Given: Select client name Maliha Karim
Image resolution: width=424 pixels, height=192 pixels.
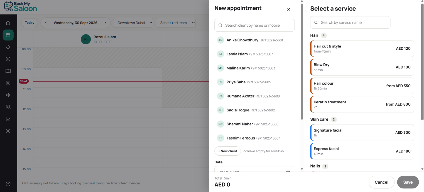Looking at the screenshot, I should pos(238,68).
